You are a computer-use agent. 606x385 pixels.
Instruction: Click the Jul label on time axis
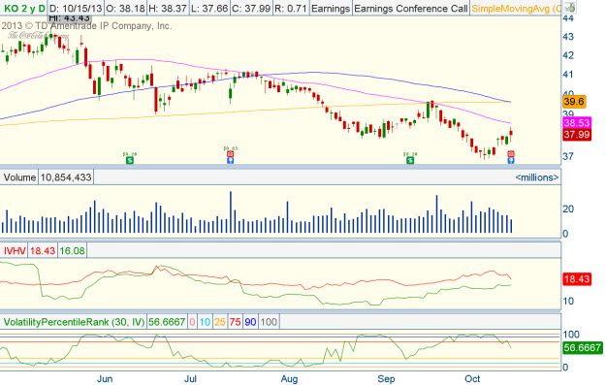pos(191,378)
